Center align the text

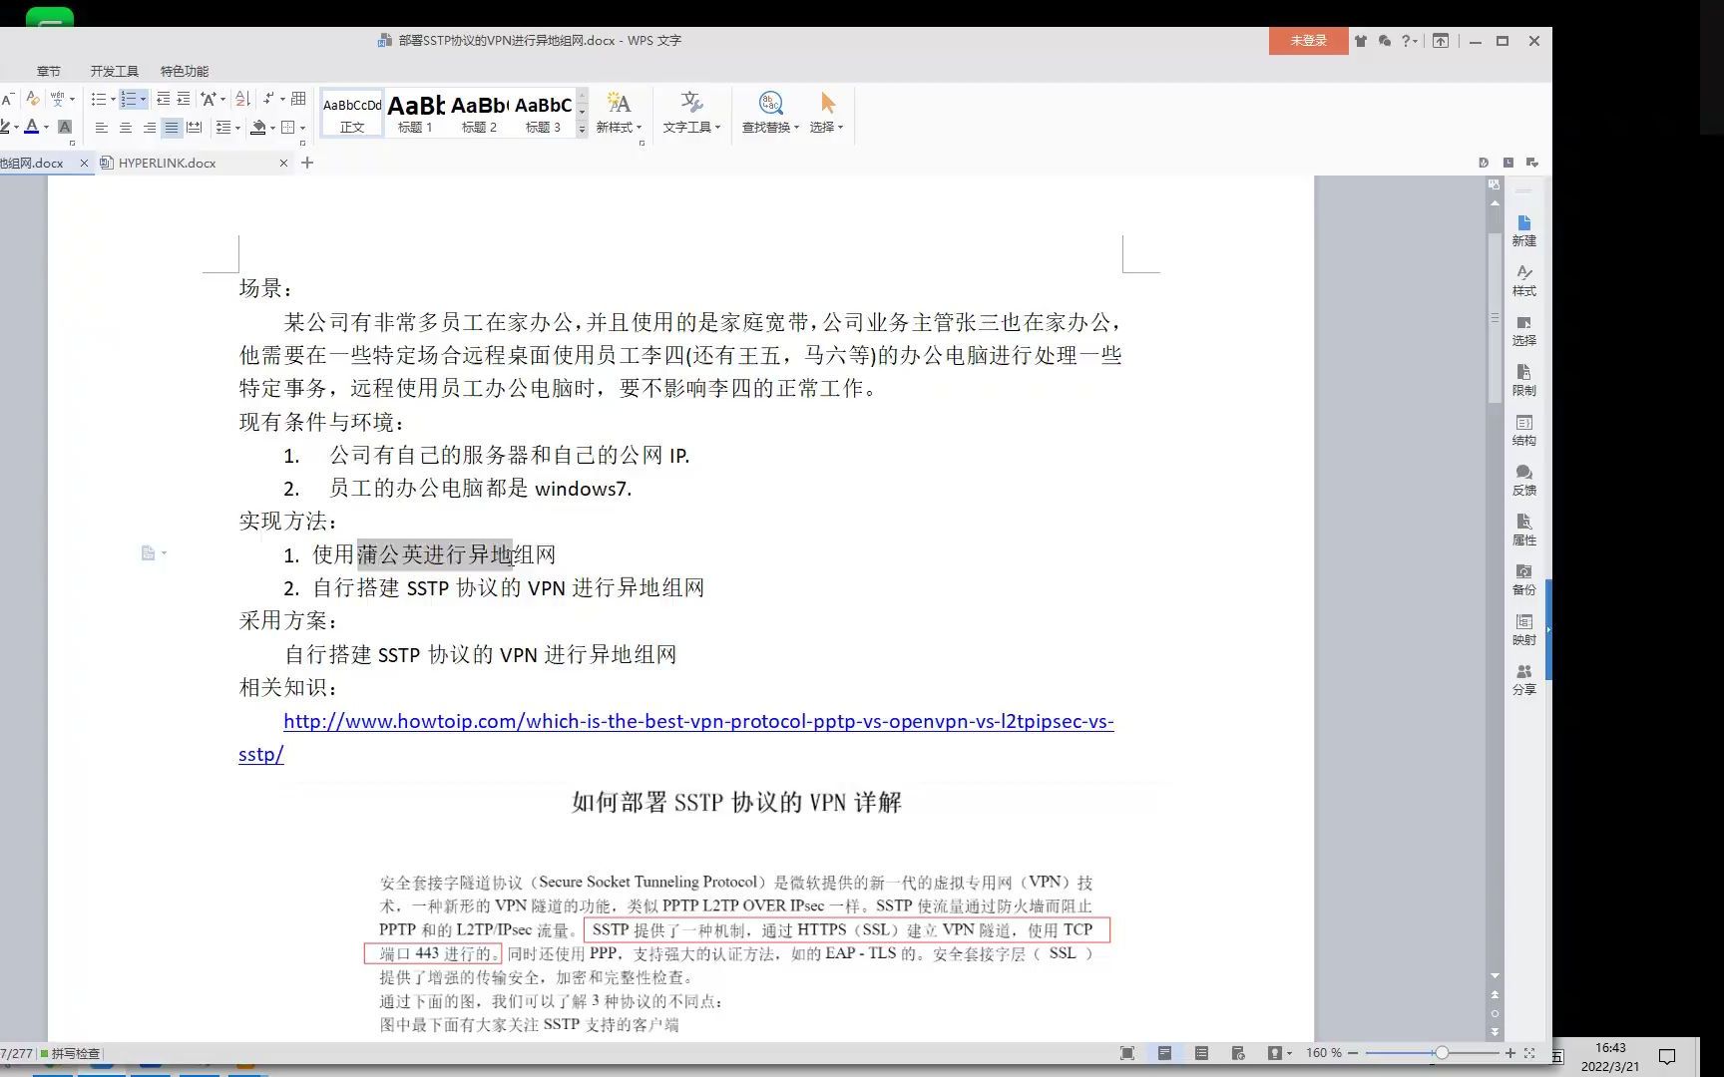coord(125,128)
